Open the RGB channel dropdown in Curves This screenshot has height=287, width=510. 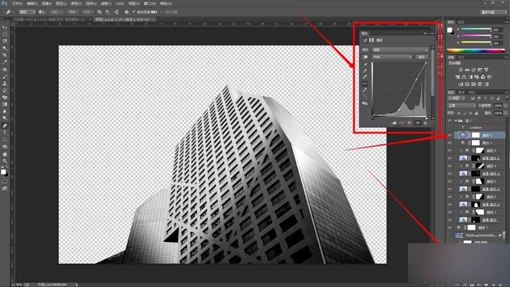point(392,56)
